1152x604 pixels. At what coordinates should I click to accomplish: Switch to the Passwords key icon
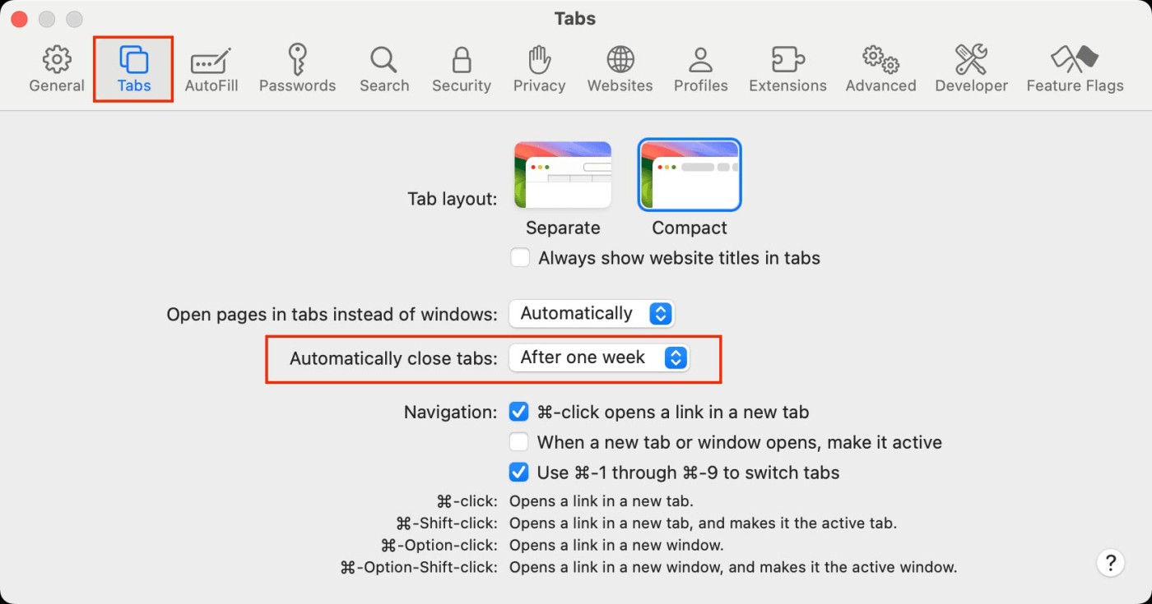(297, 69)
